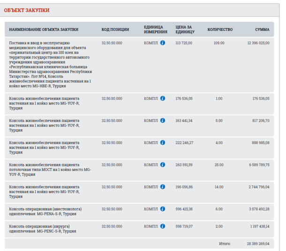Click the info icon in the 222 246,27 price row
Image resolution: width=286 pixels, height=251 pixels.
pos(163,143)
